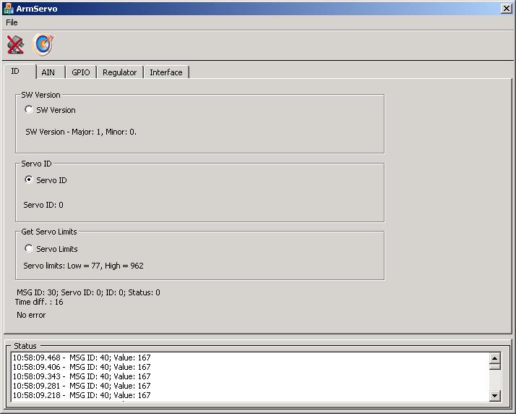The width and height of the screenshot is (516, 414).
Task: Click the 'SW Version - Major: 1, Minor: 0.' text
Action: 81,132
